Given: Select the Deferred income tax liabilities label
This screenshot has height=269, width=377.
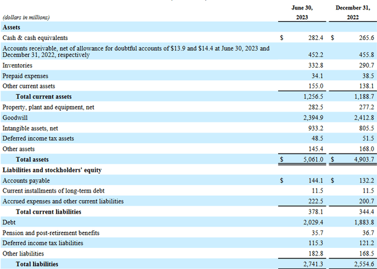Looking at the screenshot, I should coord(43,243).
